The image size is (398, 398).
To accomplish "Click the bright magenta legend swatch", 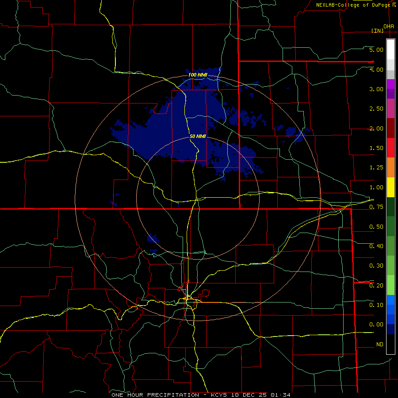I will point(390,84).
